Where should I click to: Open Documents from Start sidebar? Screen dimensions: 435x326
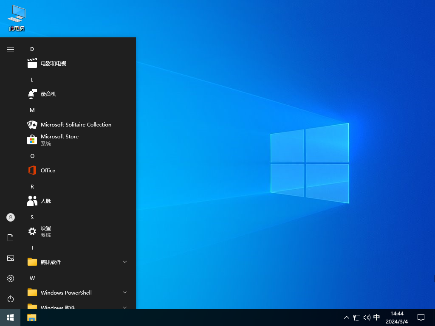[11, 238]
